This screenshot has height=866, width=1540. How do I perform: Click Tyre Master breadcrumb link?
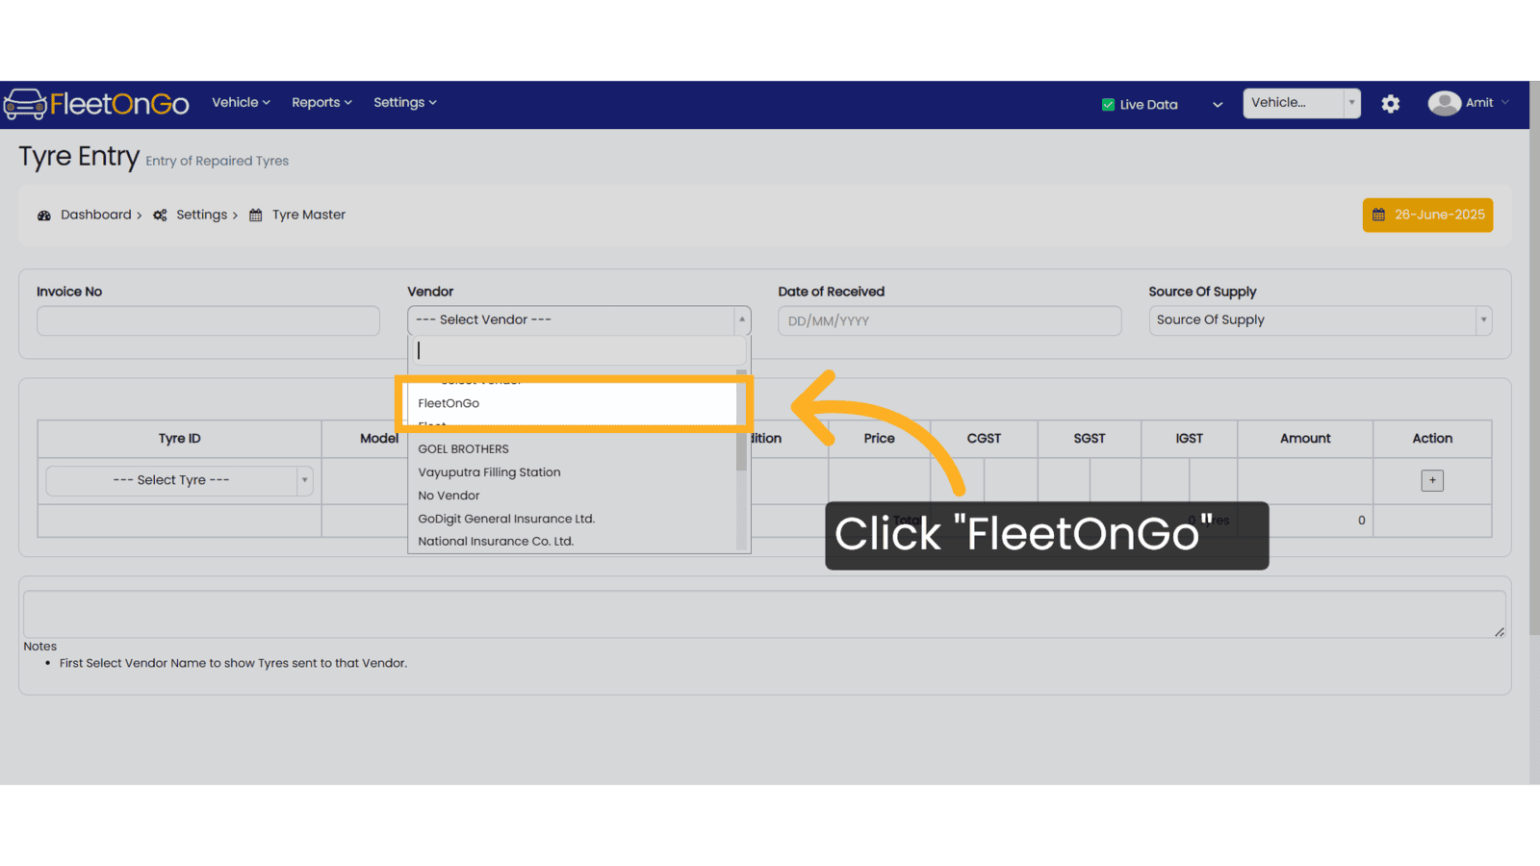(308, 215)
